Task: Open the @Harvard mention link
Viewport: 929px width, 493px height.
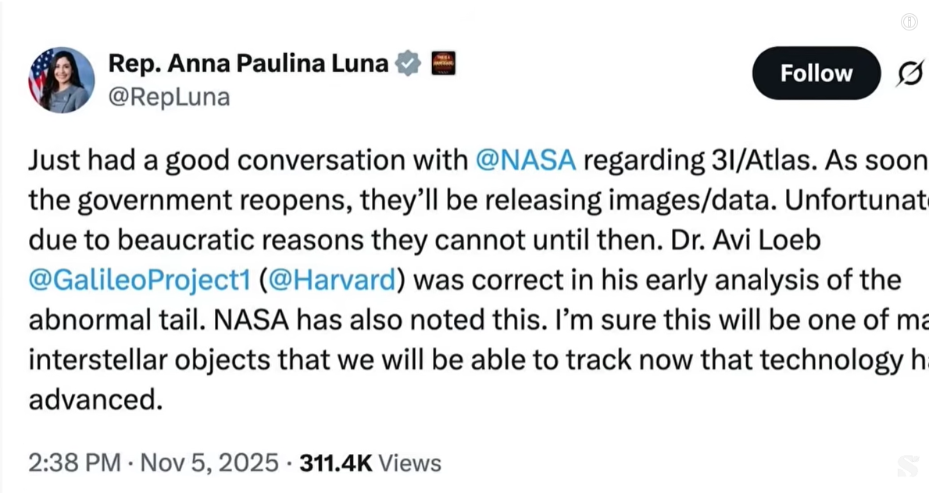Action: [333, 280]
